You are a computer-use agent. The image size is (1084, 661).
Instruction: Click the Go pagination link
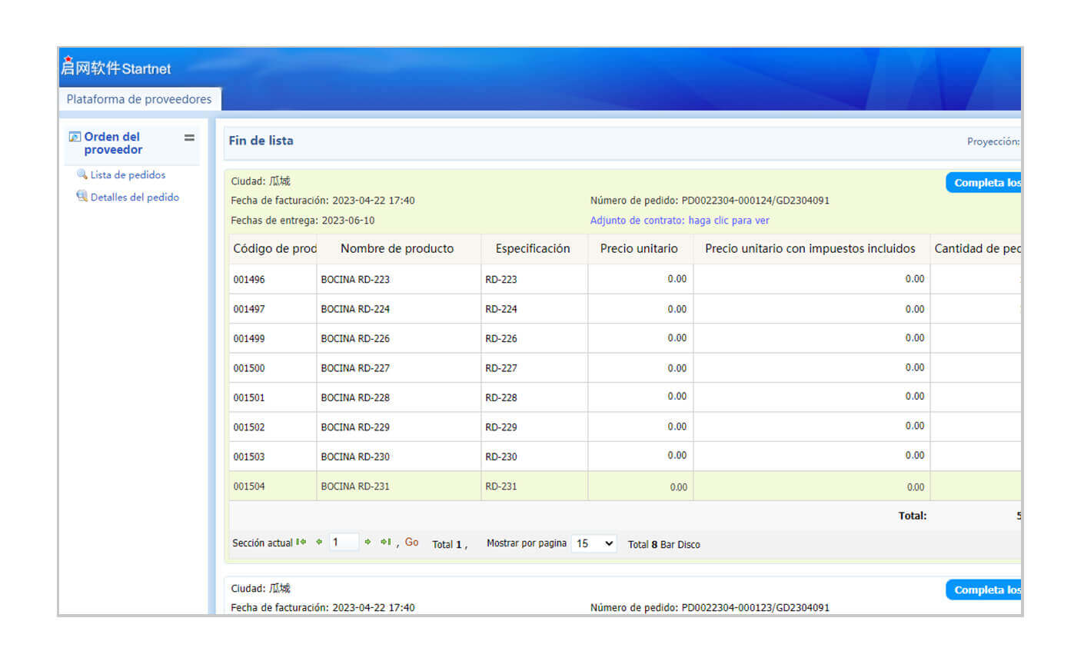(x=411, y=543)
